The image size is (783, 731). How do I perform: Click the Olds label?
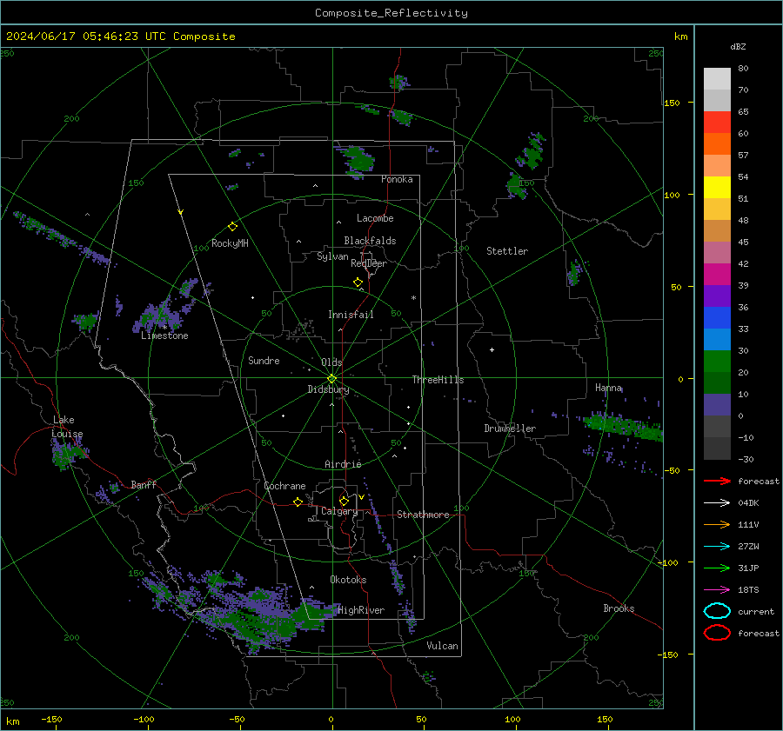(x=331, y=362)
